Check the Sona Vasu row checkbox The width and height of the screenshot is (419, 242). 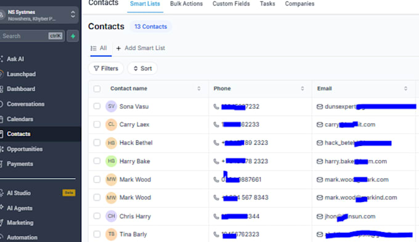(97, 107)
